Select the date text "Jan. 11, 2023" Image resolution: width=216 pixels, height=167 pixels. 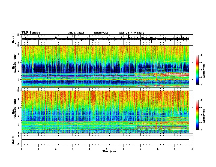[x=76, y=33]
